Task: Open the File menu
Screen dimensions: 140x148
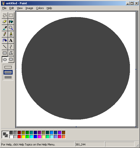Action: coord(4,8)
